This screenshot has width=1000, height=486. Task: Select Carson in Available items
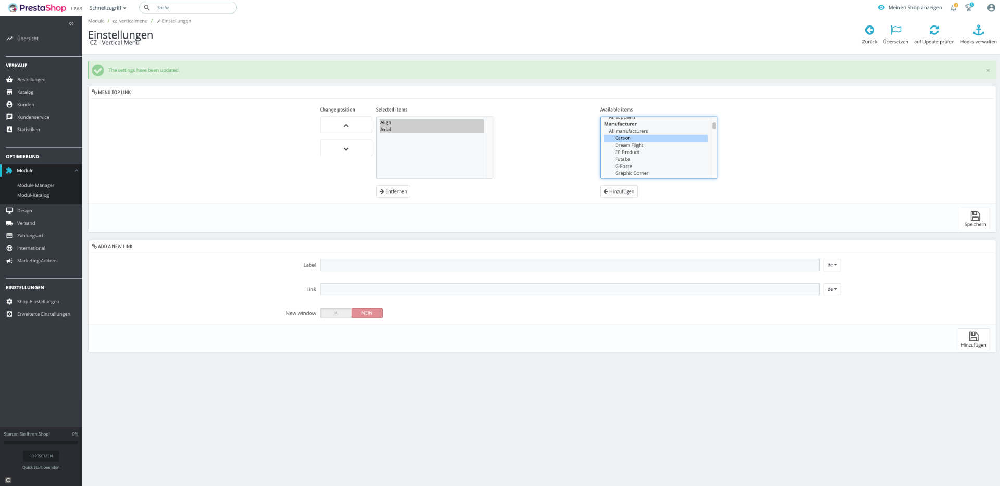click(x=656, y=138)
